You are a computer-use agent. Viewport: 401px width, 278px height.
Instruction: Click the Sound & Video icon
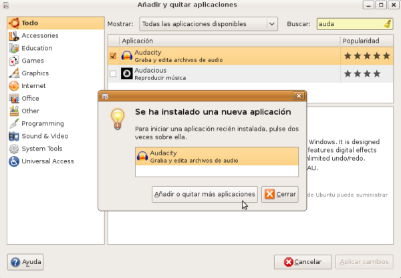click(13, 136)
